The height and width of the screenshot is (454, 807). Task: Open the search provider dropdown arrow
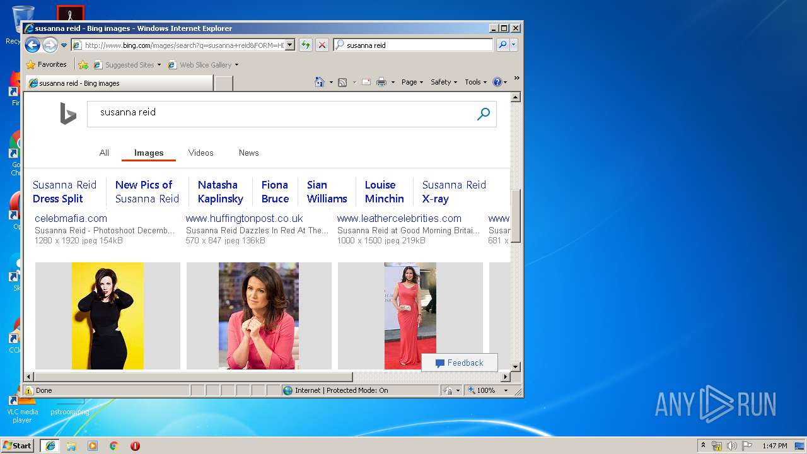(x=514, y=45)
